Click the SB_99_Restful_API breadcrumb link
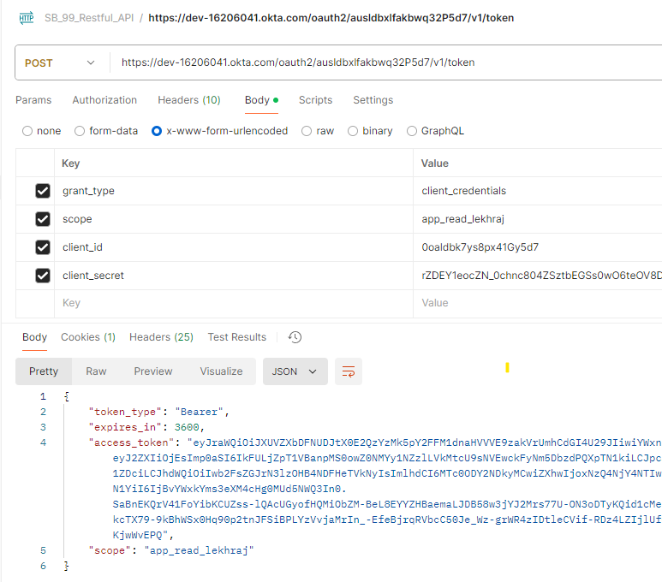The image size is (662, 582). pyautogui.click(x=89, y=18)
